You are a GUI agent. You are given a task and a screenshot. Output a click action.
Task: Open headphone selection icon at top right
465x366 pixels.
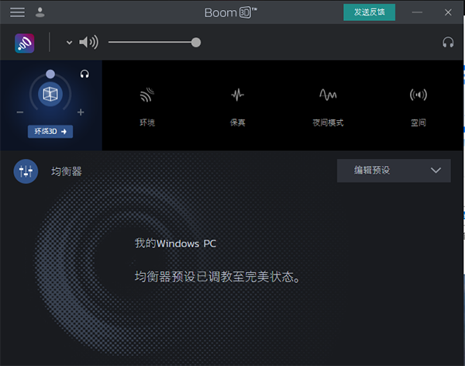point(448,43)
